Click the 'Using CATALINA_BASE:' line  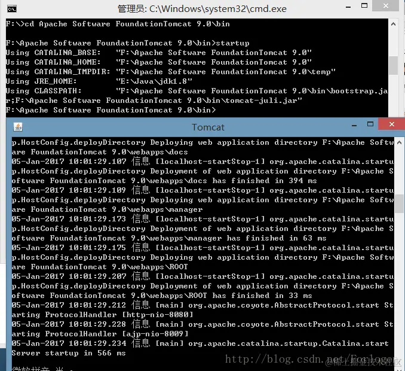click(159, 53)
